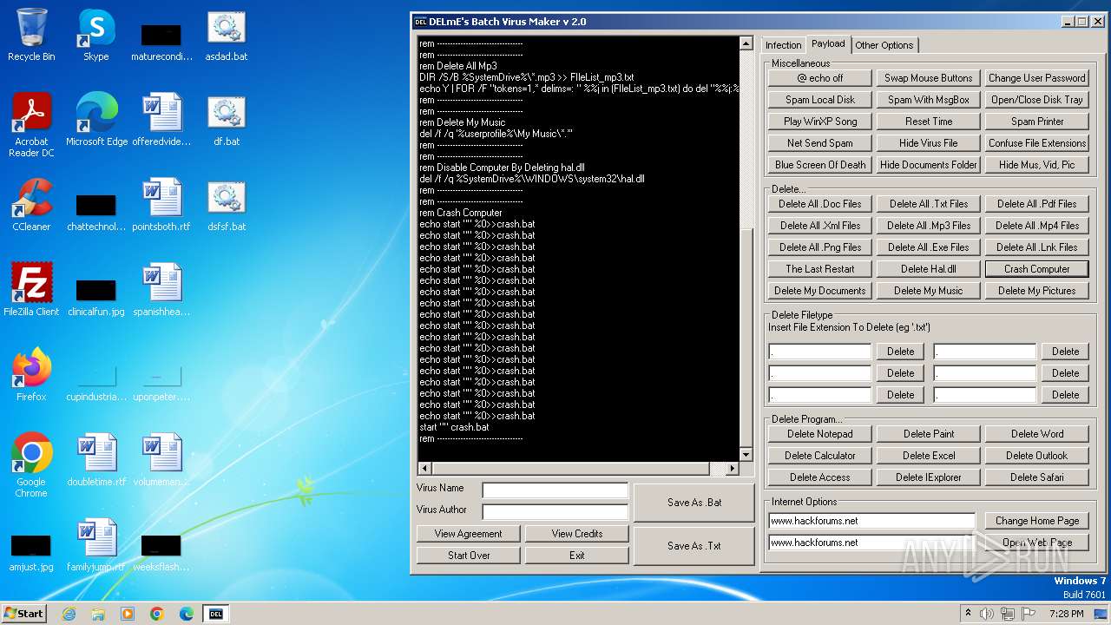Click the code view scroll-up arrow

click(x=746, y=43)
